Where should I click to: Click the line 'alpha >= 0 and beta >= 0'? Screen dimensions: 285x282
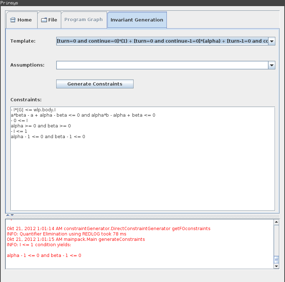click(x=41, y=126)
